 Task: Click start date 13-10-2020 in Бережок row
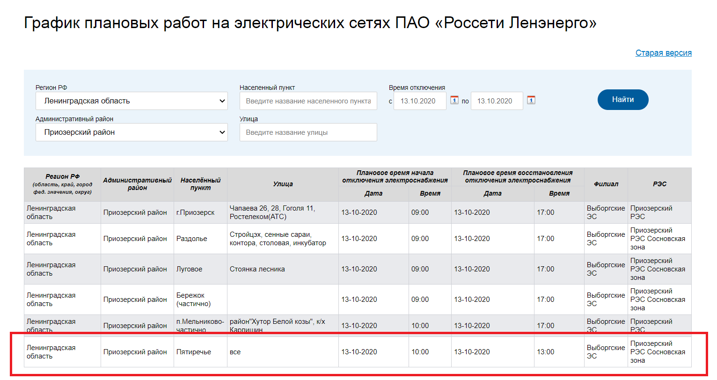pyautogui.click(x=373, y=300)
